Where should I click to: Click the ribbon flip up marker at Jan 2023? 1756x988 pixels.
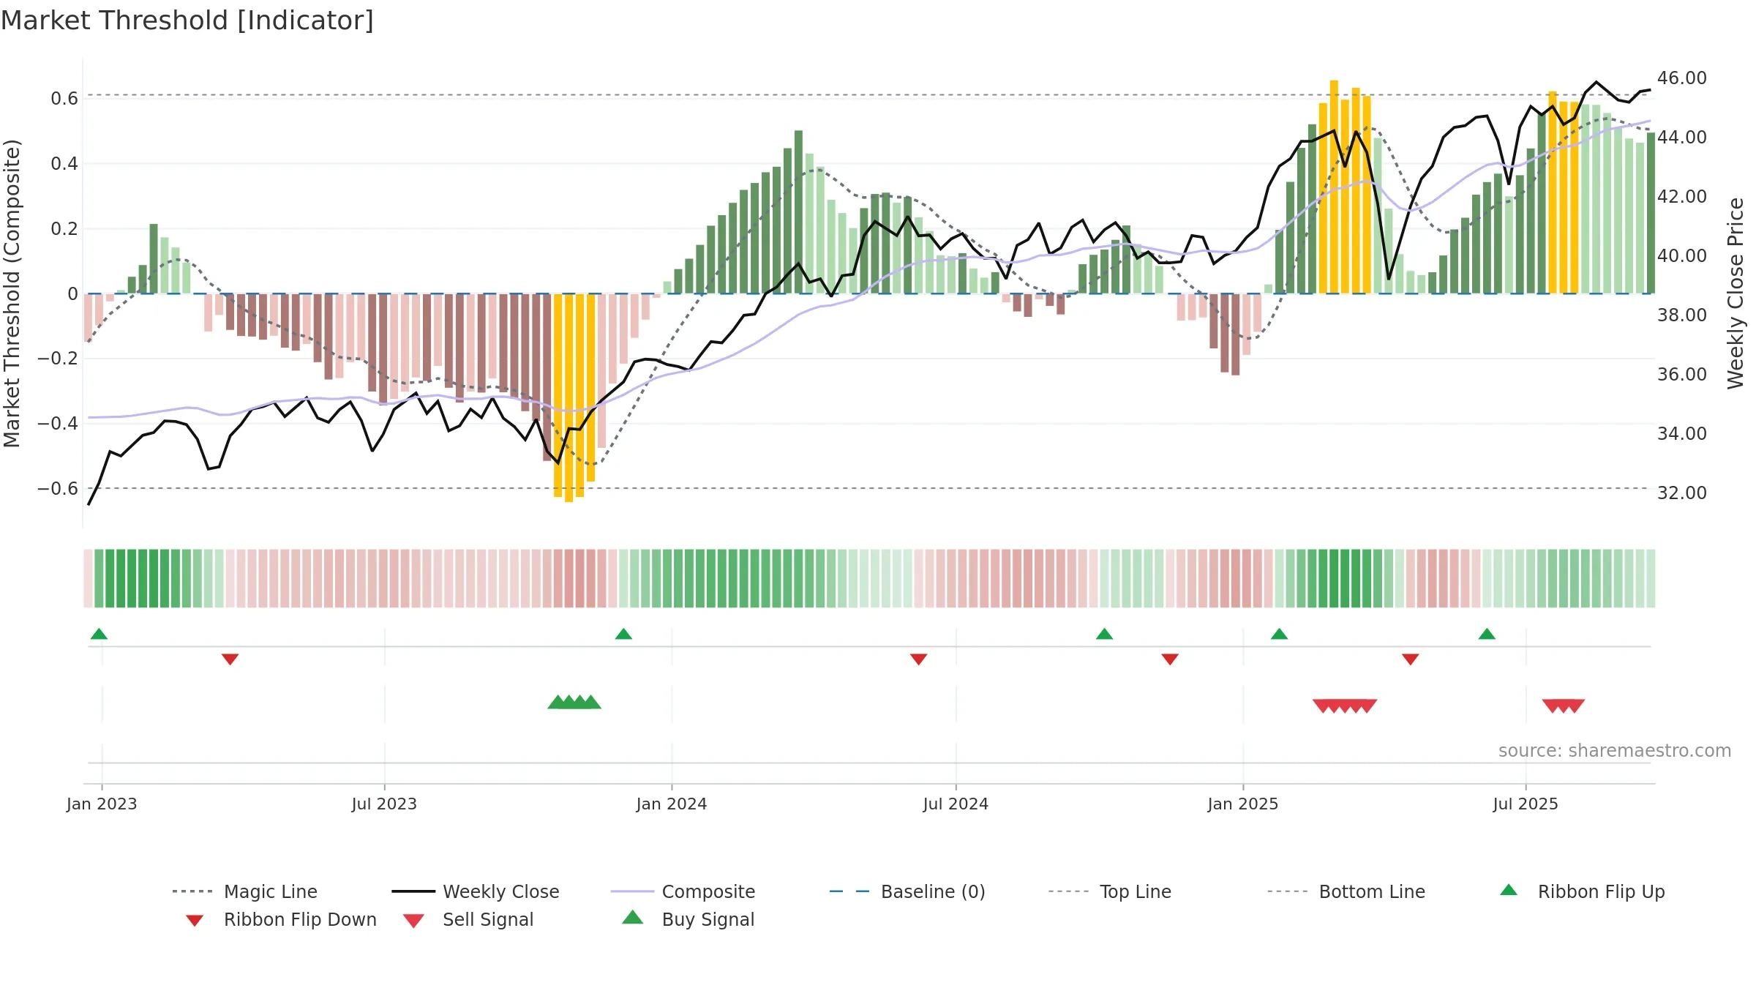tap(99, 634)
